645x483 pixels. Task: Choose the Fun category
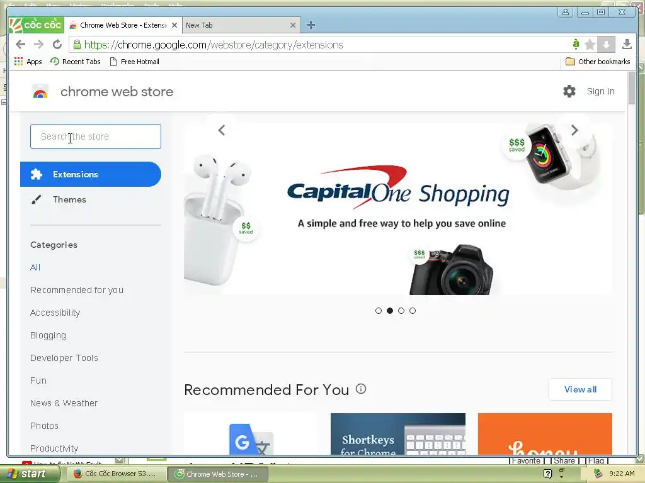[38, 380]
